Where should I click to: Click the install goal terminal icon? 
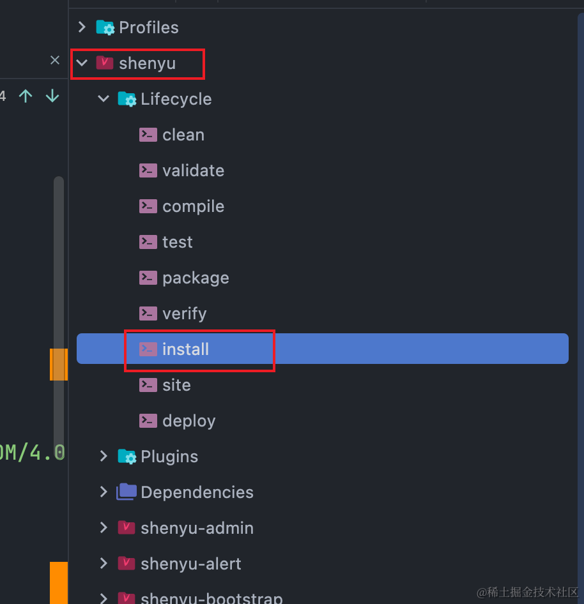(148, 349)
